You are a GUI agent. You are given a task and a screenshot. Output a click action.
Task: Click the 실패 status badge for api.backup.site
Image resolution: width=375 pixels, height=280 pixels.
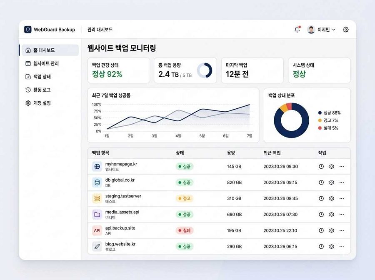(x=185, y=230)
